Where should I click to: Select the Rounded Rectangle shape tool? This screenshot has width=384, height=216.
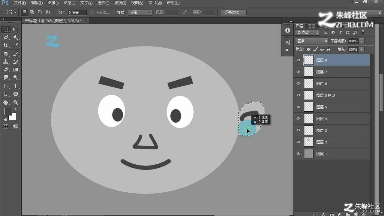pyautogui.click(x=16, y=94)
